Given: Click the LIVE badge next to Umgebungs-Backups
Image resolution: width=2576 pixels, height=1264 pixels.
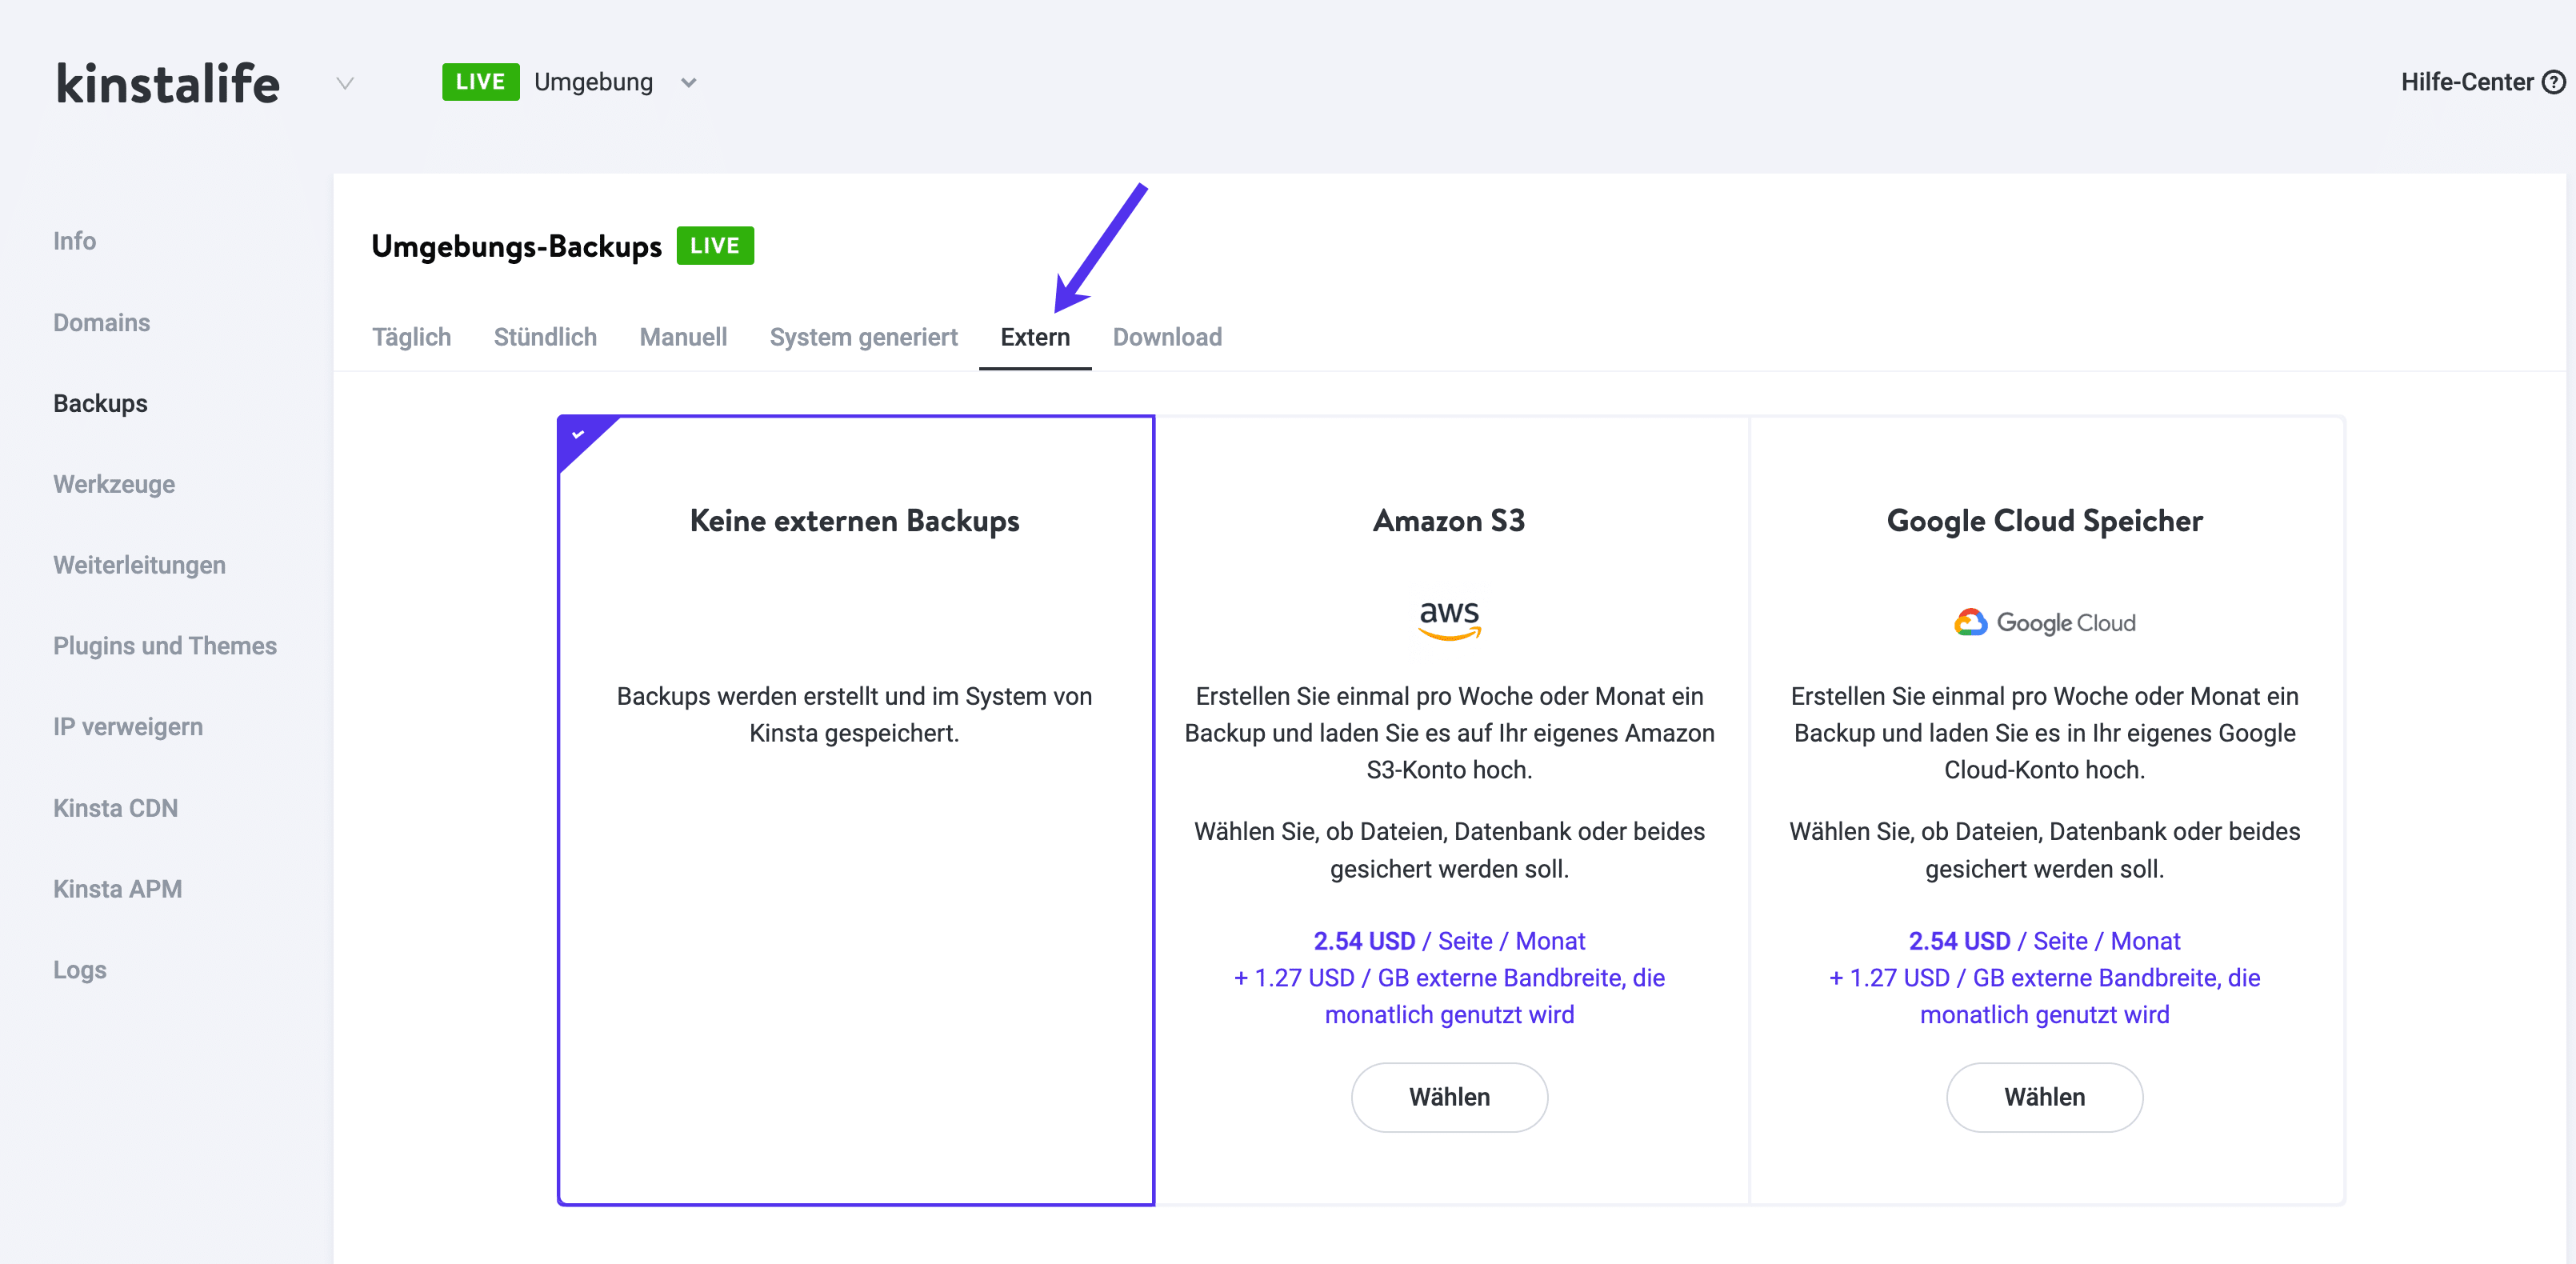Looking at the screenshot, I should tap(714, 245).
